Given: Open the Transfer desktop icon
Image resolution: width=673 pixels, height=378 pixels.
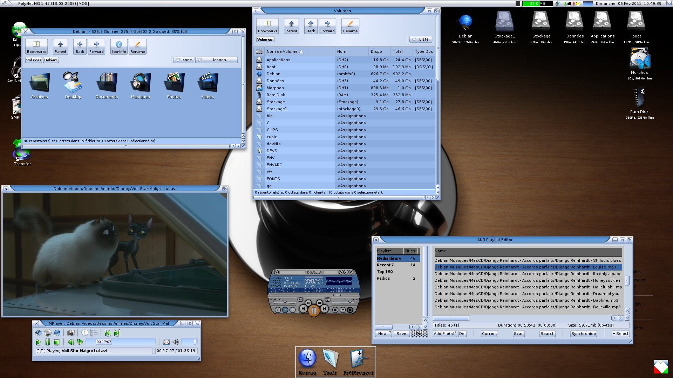Looking at the screenshot, I should (x=22, y=152).
